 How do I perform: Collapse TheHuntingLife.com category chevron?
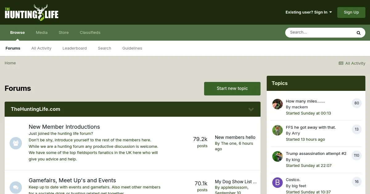click(251, 109)
